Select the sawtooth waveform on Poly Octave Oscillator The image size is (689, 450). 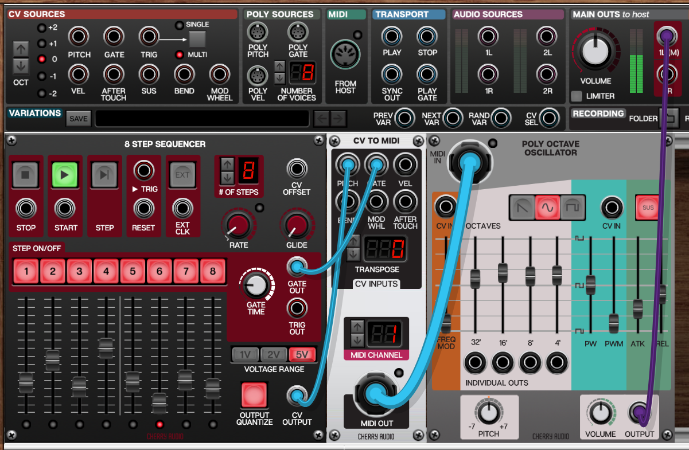pos(523,208)
